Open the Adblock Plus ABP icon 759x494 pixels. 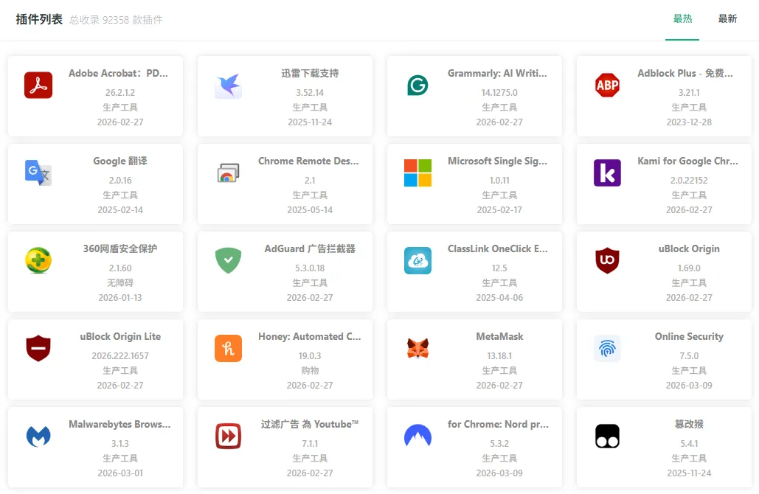tap(607, 85)
